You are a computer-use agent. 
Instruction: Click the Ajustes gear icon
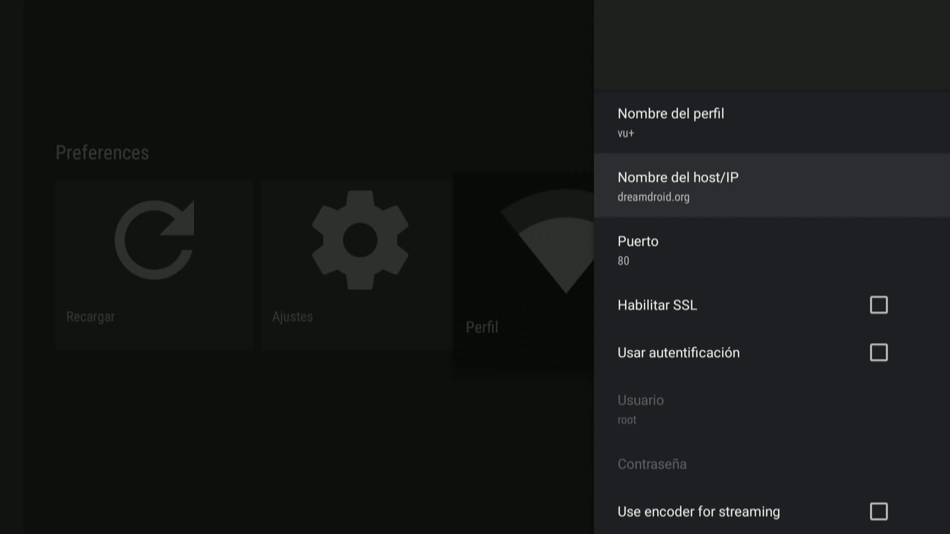coord(360,240)
